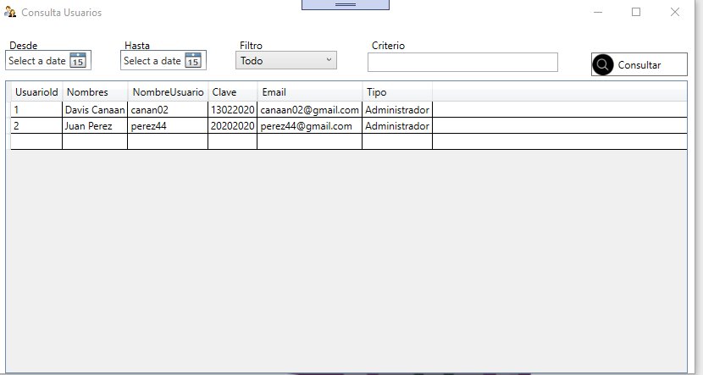Focus the Hasta date text box
The width and height of the screenshot is (703, 375).
tap(153, 60)
